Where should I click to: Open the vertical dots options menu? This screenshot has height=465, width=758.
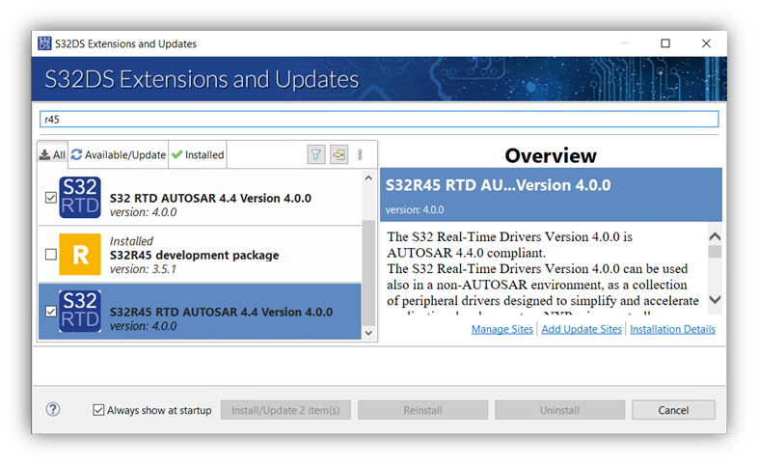[x=360, y=154]
